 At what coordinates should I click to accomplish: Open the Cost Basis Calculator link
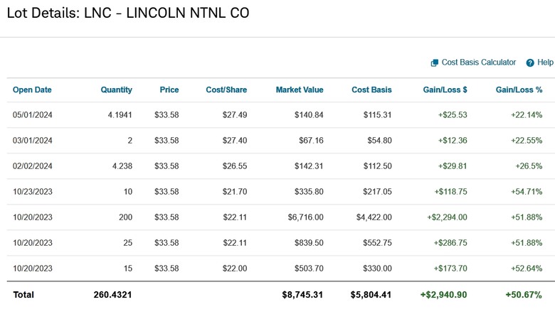tap(479, 63)
